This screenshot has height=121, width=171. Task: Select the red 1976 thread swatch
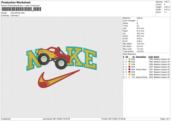click(x=129, y=67)
